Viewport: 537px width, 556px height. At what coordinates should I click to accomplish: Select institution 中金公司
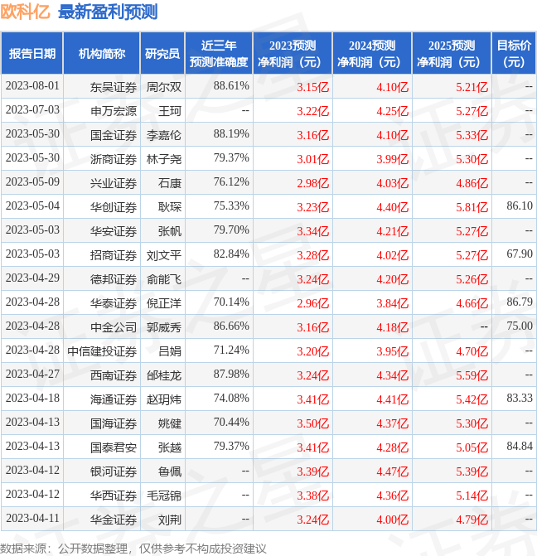(114, 327)
